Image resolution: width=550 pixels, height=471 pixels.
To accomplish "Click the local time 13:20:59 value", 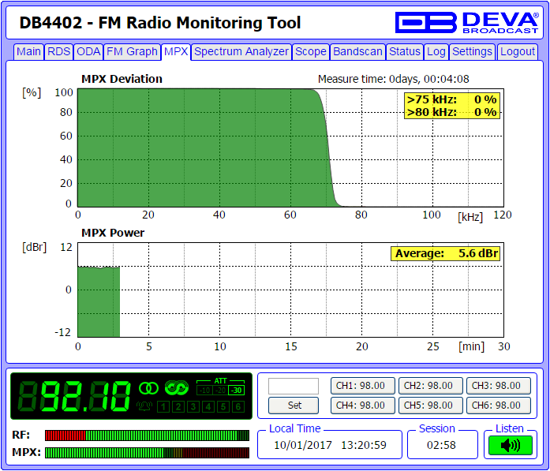I will pyautogui.click(x=364, y=445).
